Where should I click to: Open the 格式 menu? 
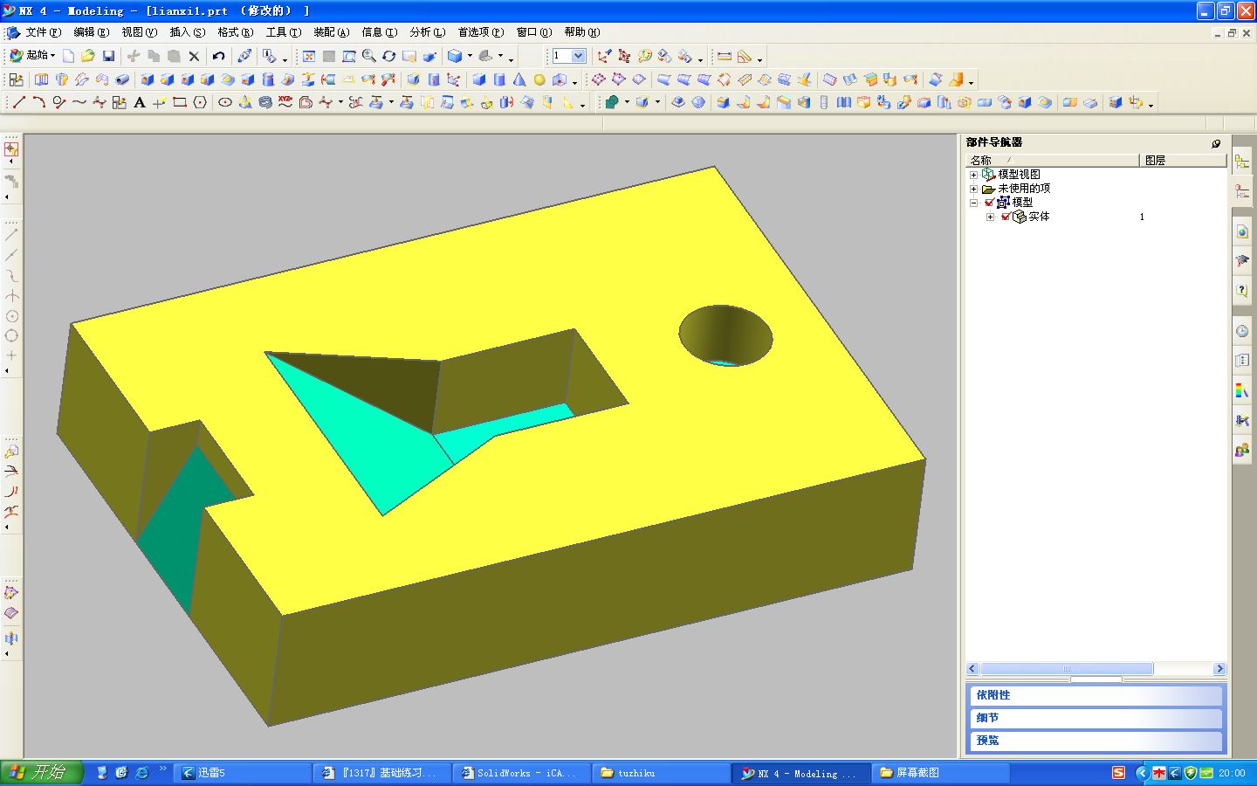coord(235,32)
